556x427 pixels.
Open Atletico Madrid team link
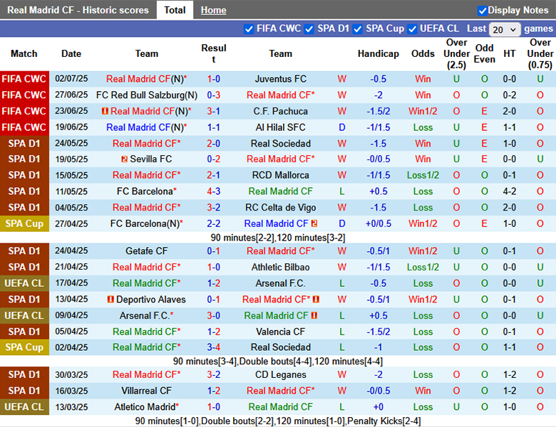coord(145,407)
